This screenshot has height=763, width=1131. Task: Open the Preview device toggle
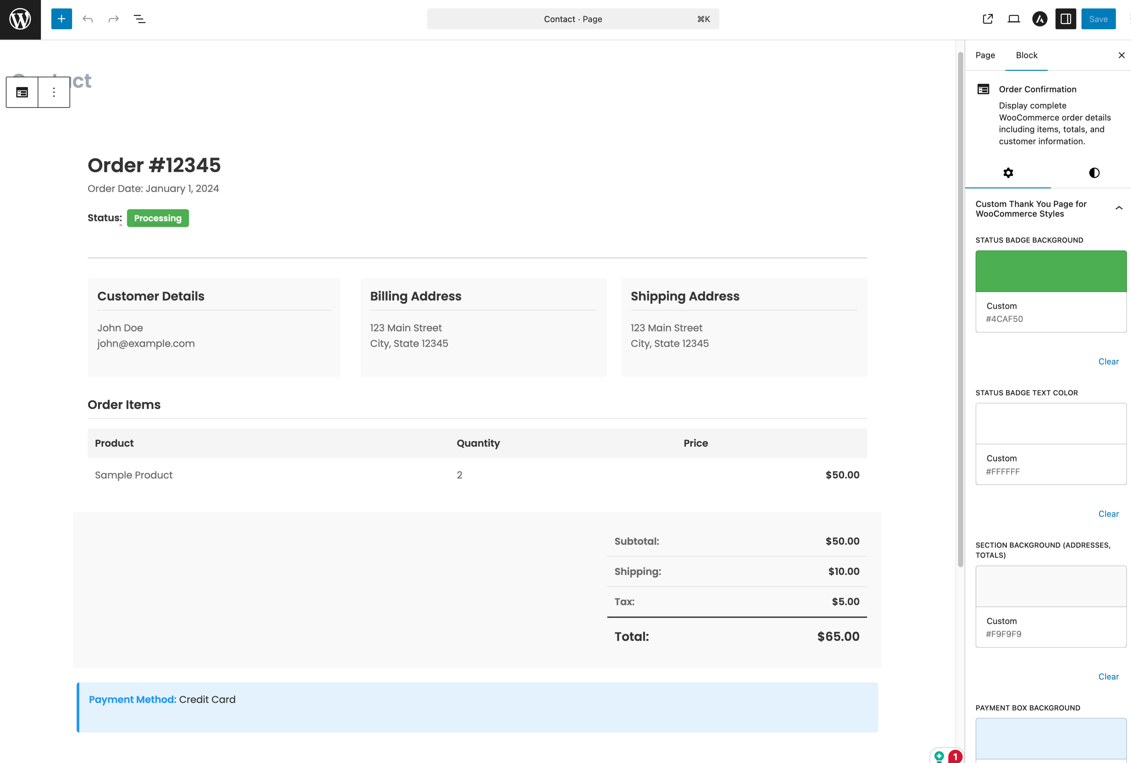pos(1014,18)
